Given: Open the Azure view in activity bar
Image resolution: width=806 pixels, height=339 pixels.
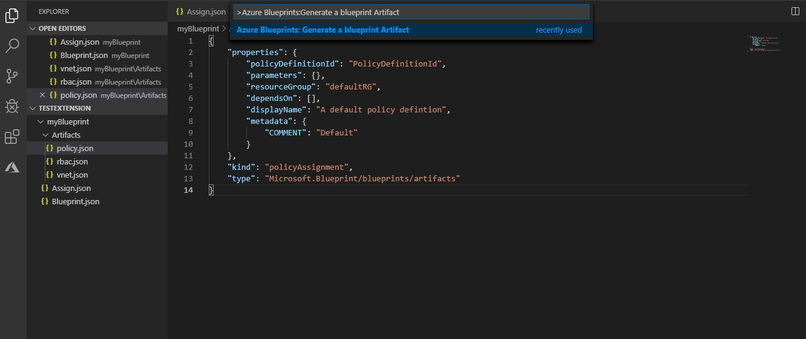Looking at the screenshot, I should point(12,167).
